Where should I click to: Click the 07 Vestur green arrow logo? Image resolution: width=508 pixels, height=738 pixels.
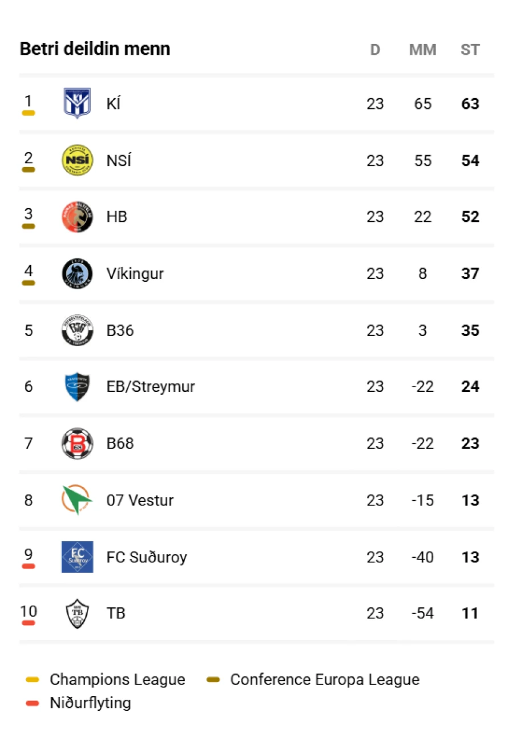(77, 500)
